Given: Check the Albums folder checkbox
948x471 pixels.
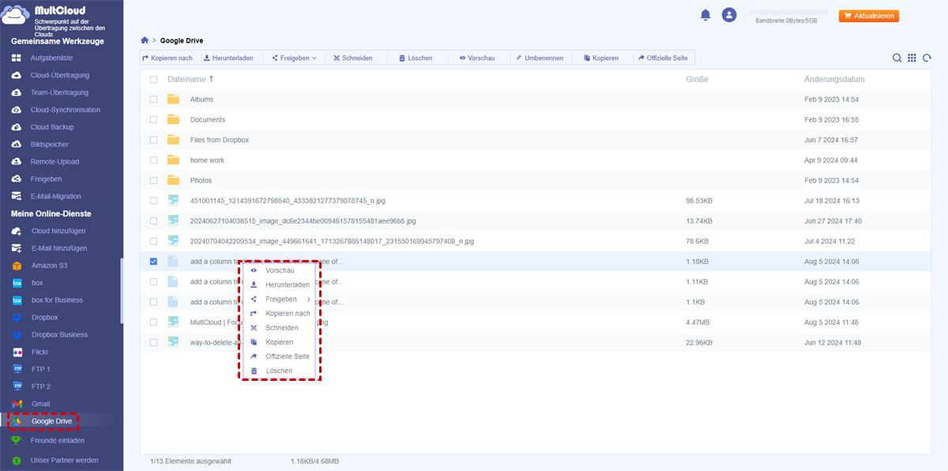Looking at the screenshot, I should coord(153,100).
